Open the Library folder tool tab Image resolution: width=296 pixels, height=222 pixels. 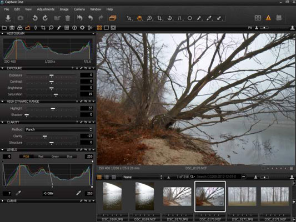pyautogui.click(x=4, y=28)
